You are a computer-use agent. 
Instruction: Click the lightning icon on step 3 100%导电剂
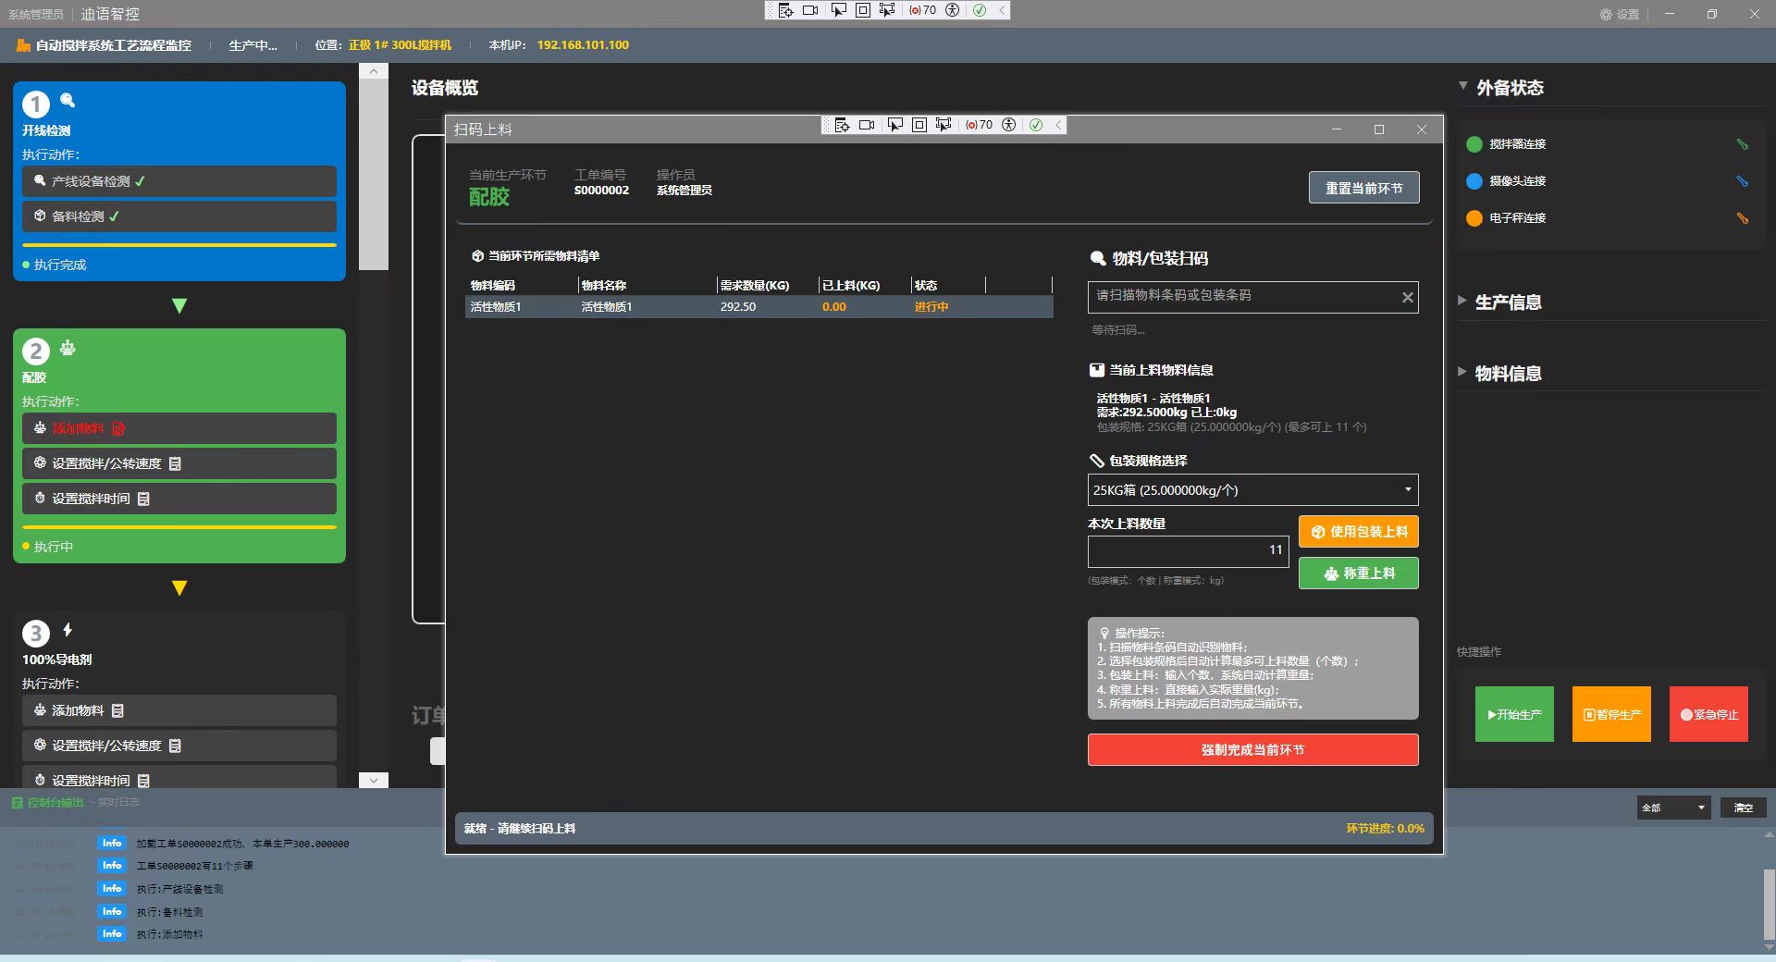click(x=68, y=630)
